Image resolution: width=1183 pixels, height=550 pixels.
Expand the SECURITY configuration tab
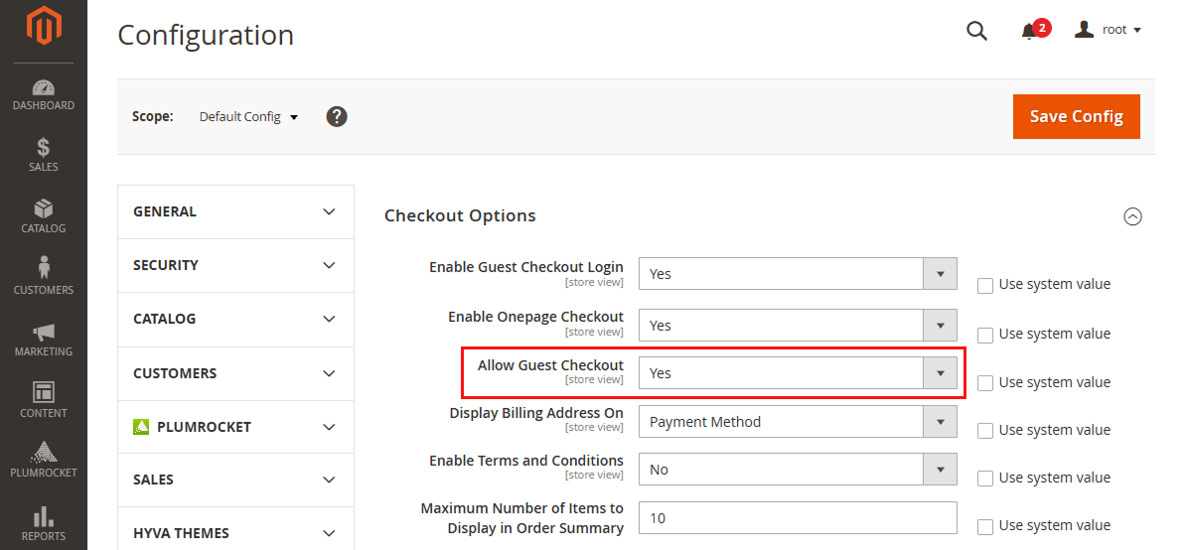click(235, 266)
